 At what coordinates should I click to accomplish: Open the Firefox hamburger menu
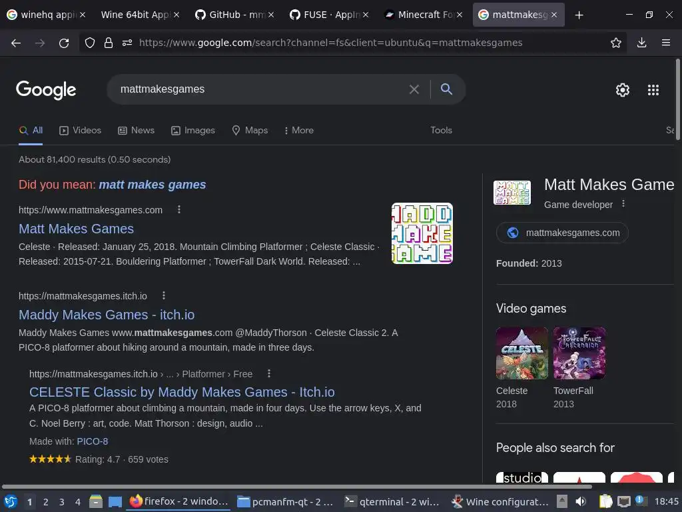click(666, 43)
